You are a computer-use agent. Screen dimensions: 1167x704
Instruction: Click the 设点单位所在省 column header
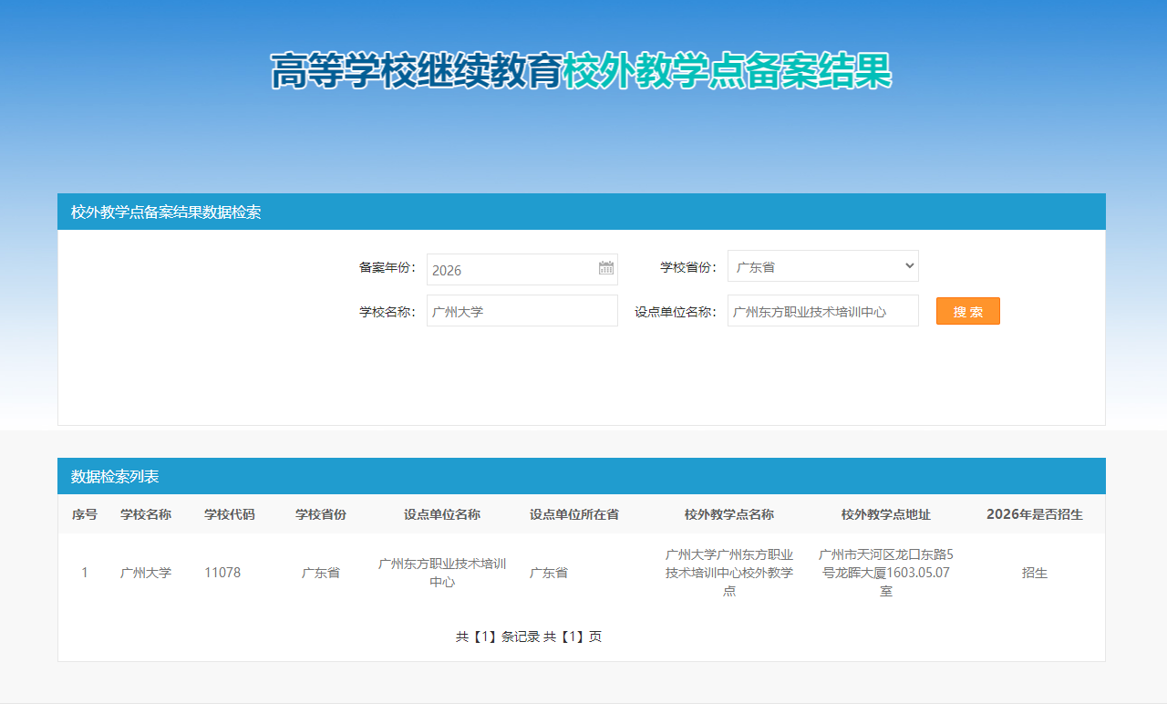(x=574, y=514)
